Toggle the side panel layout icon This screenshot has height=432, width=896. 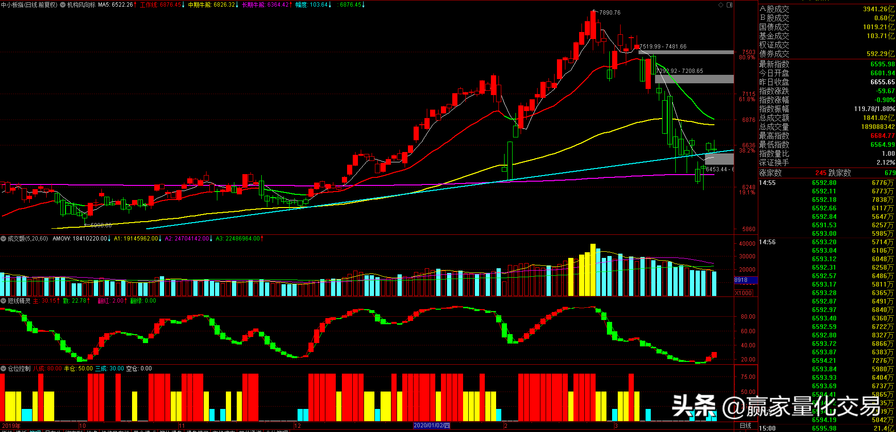730,5
